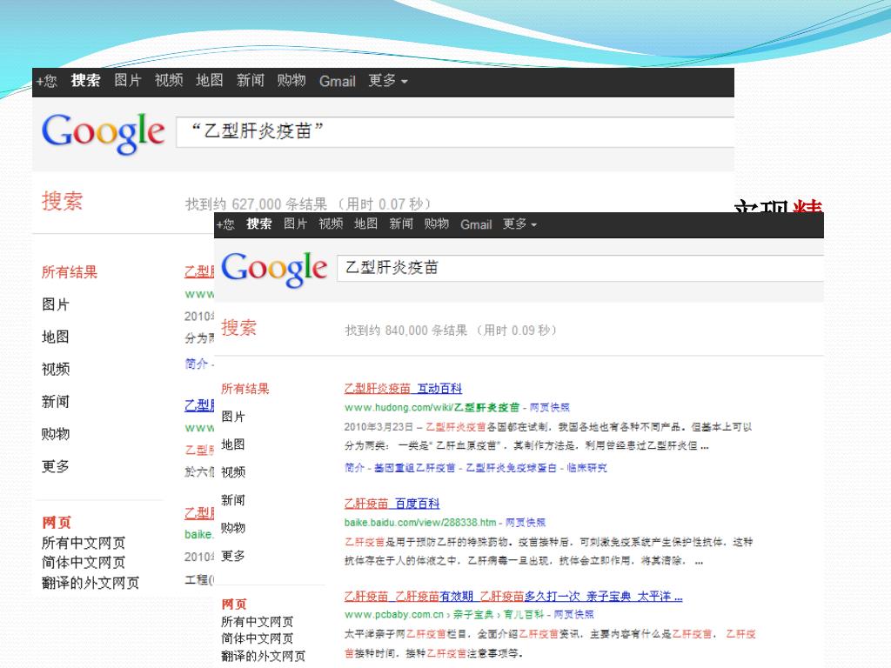Open the 太平洋 亲子宝典 乙肝疫苗 result
This screenshot has height=668, width=891.
[513, 597]
